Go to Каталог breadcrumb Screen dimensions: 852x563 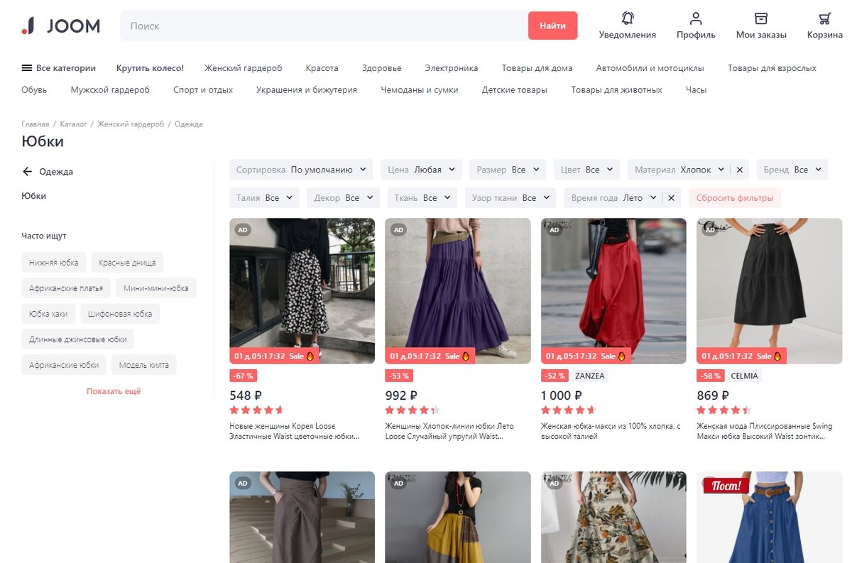(73, 124)
